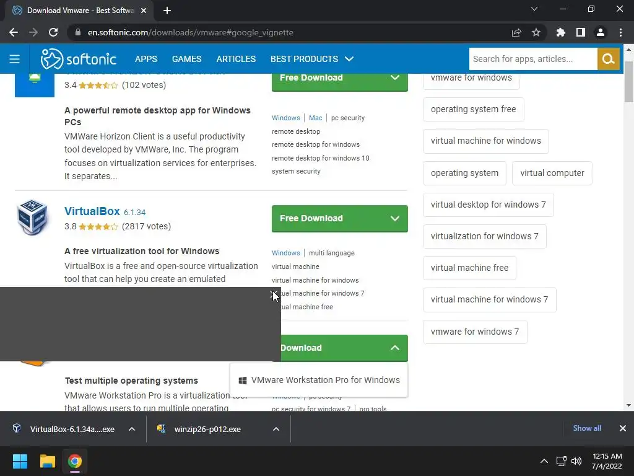This screenshot has height=476, width=634.
Task: Select 'virtual machine free' tag
Action: [x=469, y=268]
